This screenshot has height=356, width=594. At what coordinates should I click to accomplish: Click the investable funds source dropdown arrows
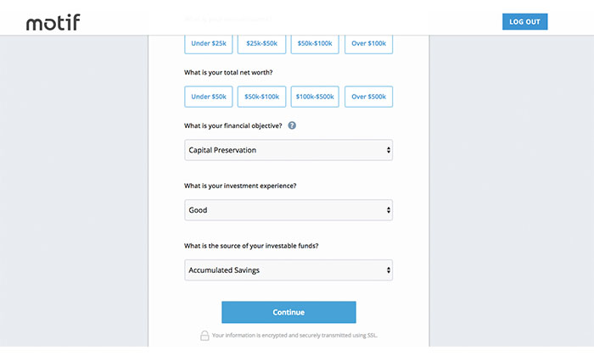389,270
